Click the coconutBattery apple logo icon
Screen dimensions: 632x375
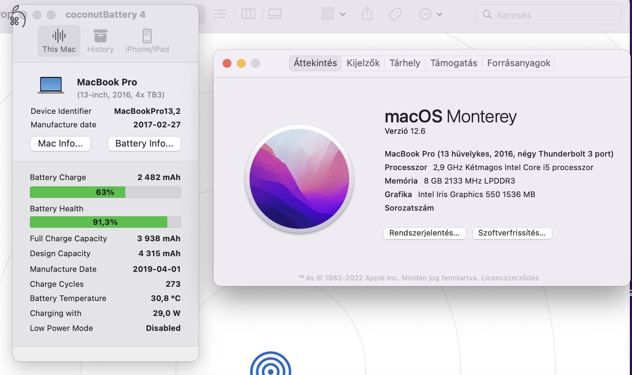point(17,16)
